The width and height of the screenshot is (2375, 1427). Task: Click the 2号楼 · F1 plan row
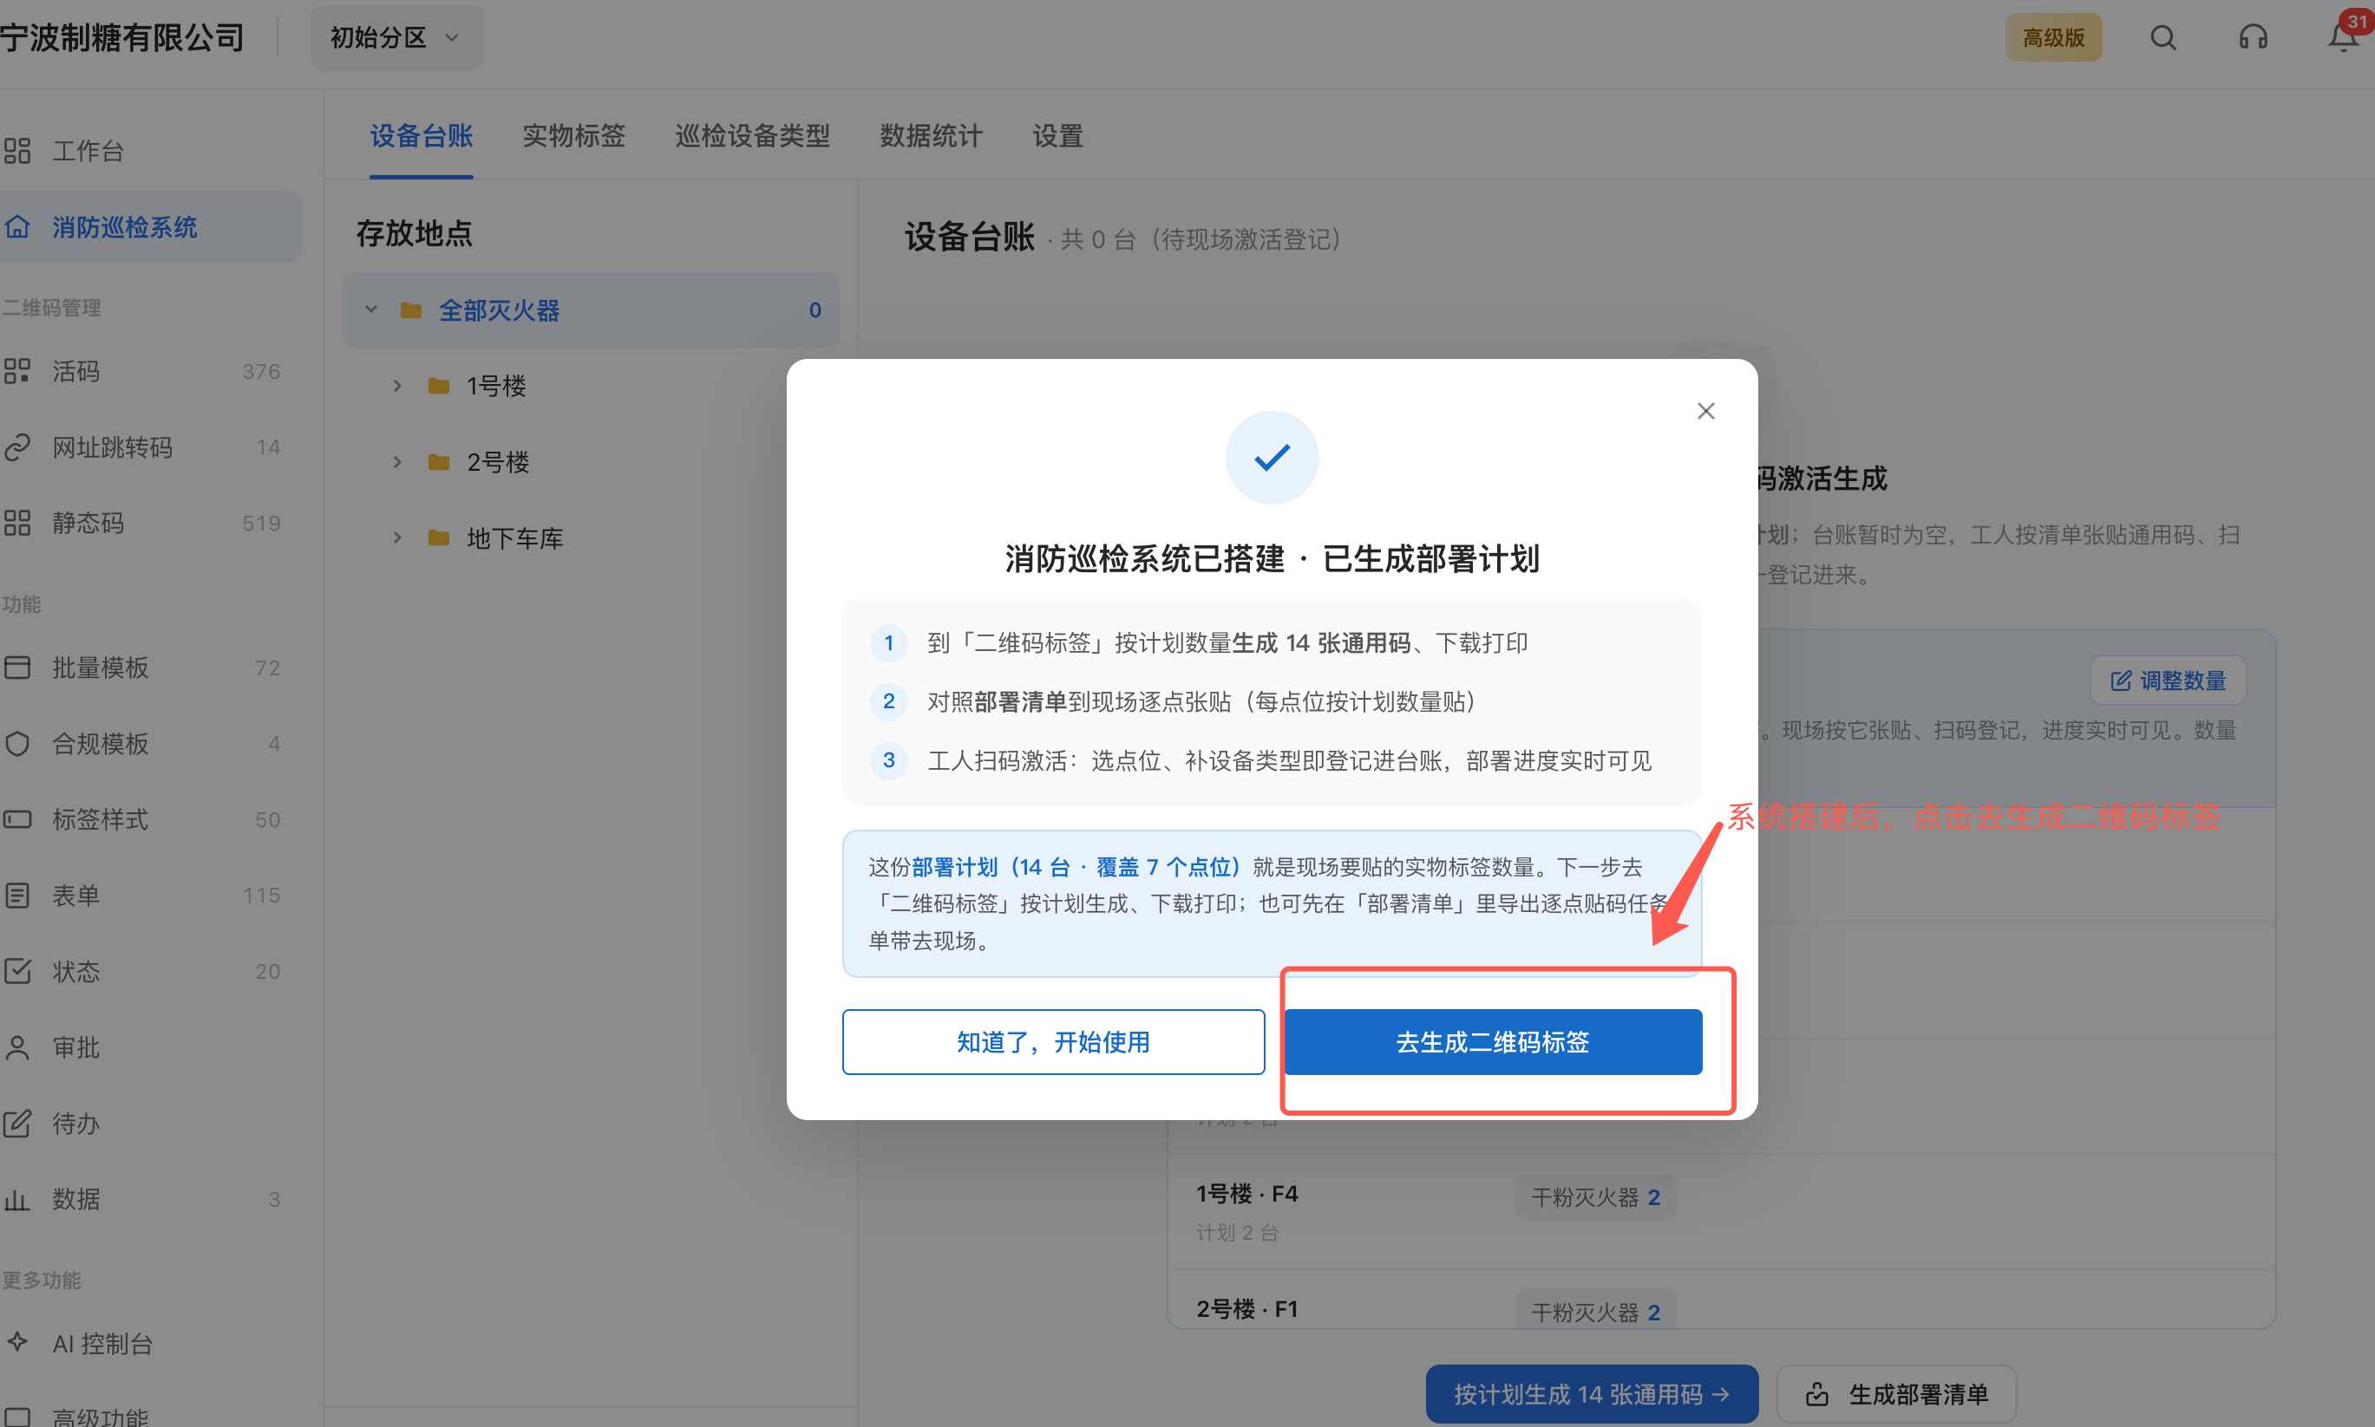(x=1722, y=1300)
